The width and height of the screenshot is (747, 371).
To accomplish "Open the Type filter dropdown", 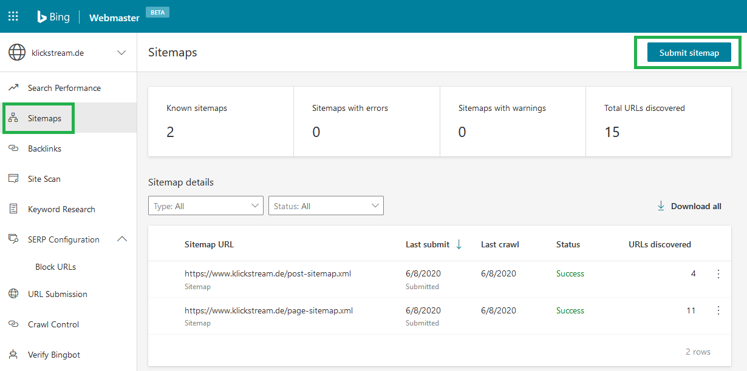I will [x=205, y=206].
